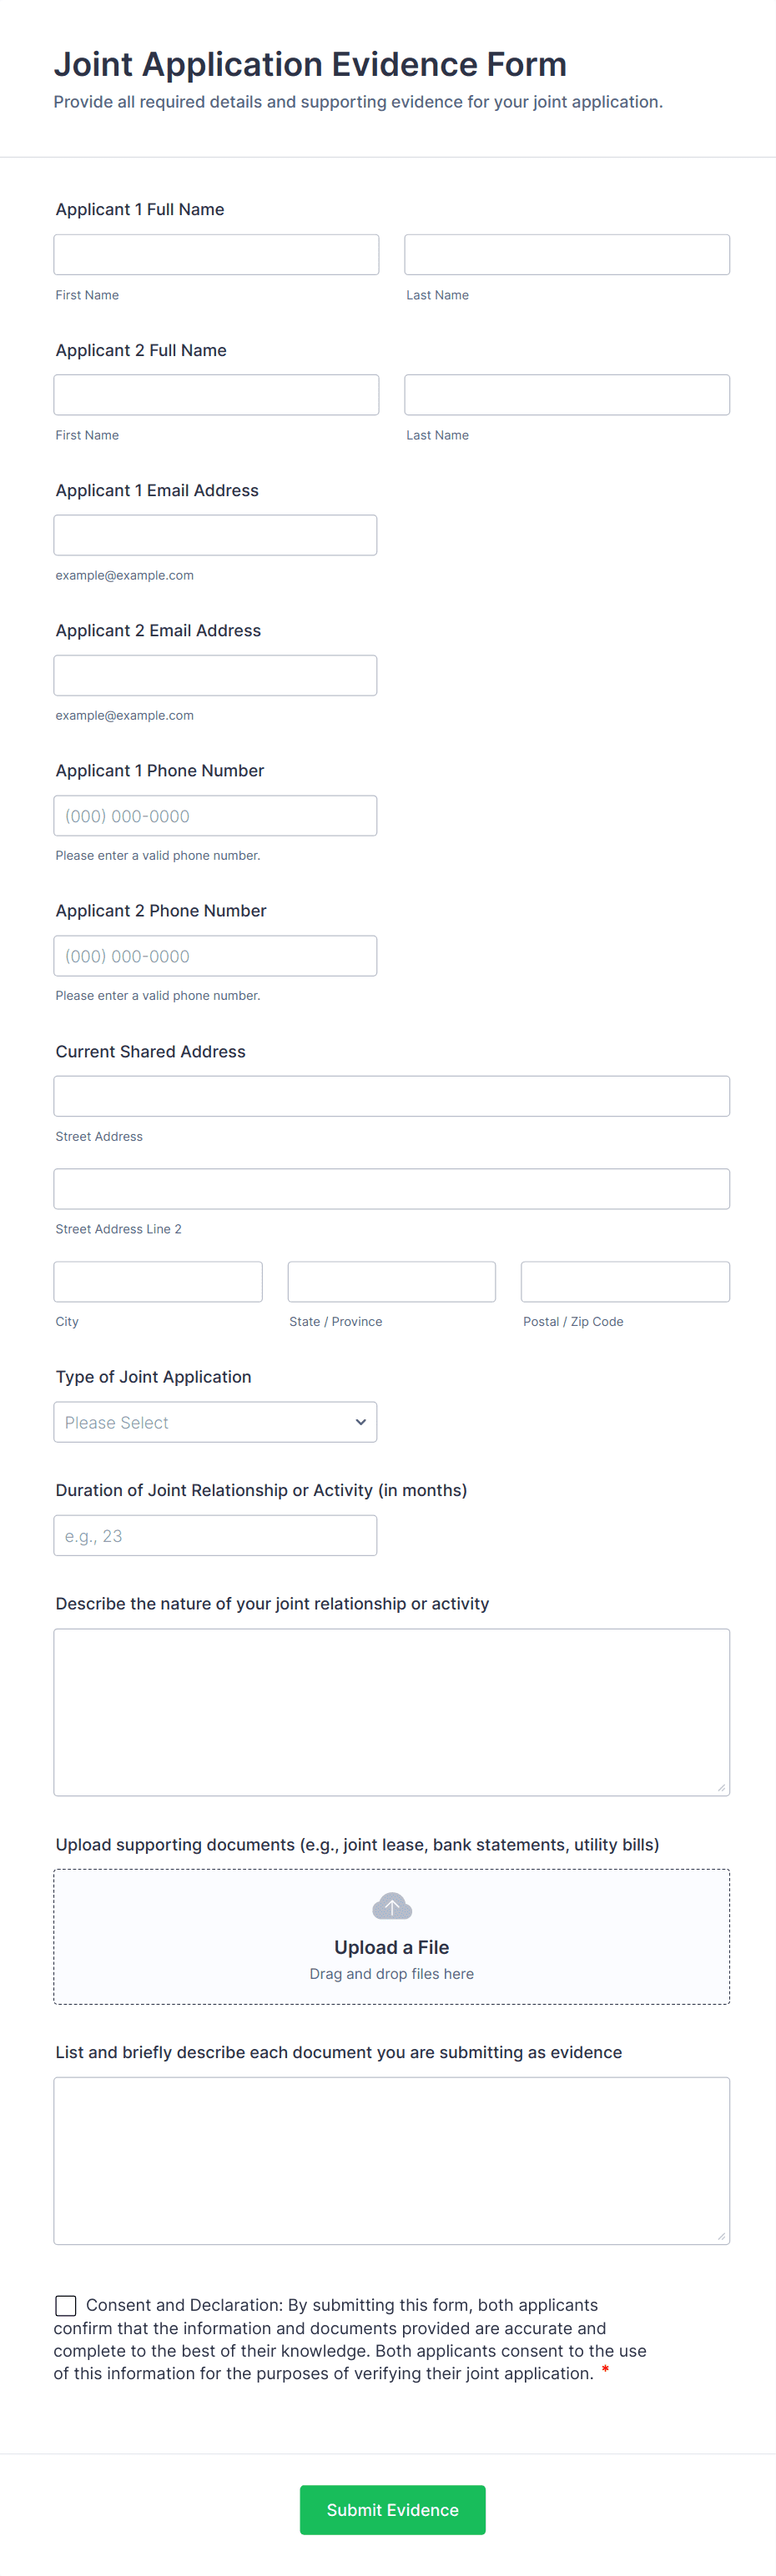Click the Upload a File text
776x2576 pixels.
[391, 1947]
